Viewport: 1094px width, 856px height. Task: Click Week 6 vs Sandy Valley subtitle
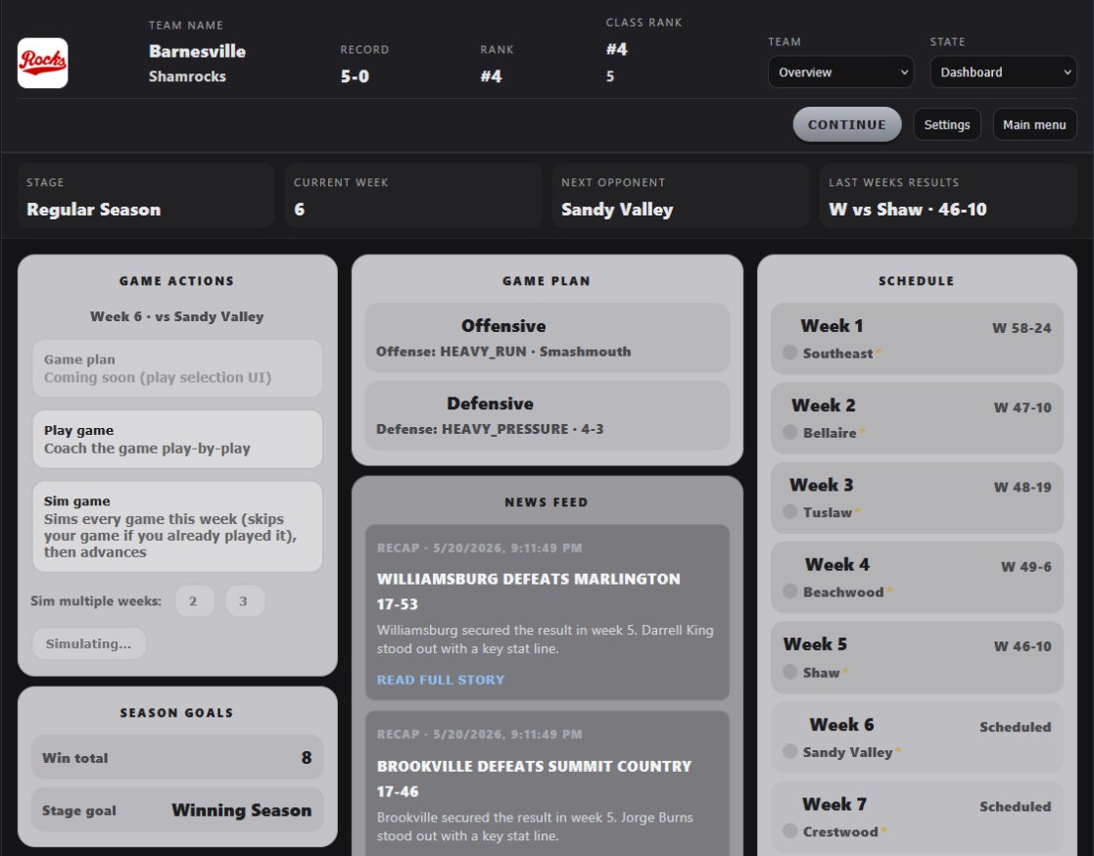point(177,316)
